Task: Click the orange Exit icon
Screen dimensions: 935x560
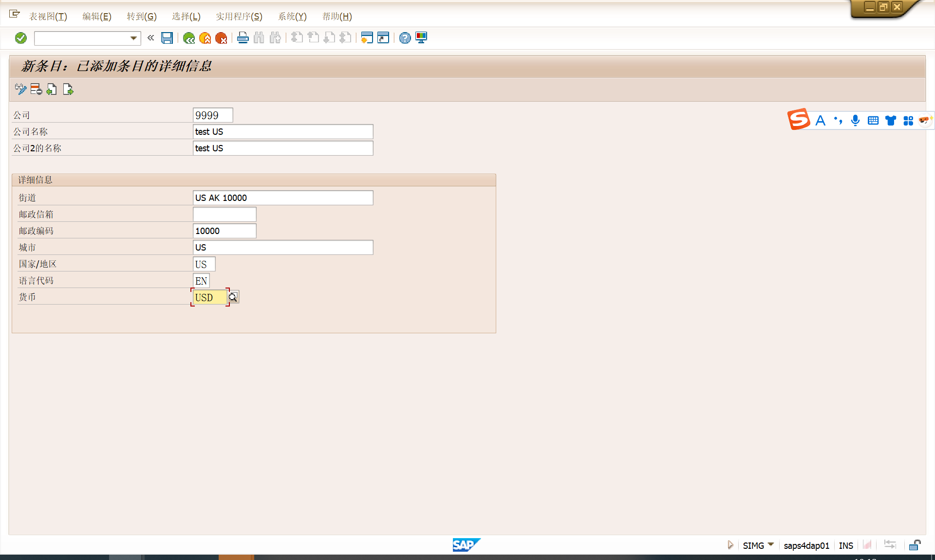Action: pyautogui.click(x=205, y=38)
